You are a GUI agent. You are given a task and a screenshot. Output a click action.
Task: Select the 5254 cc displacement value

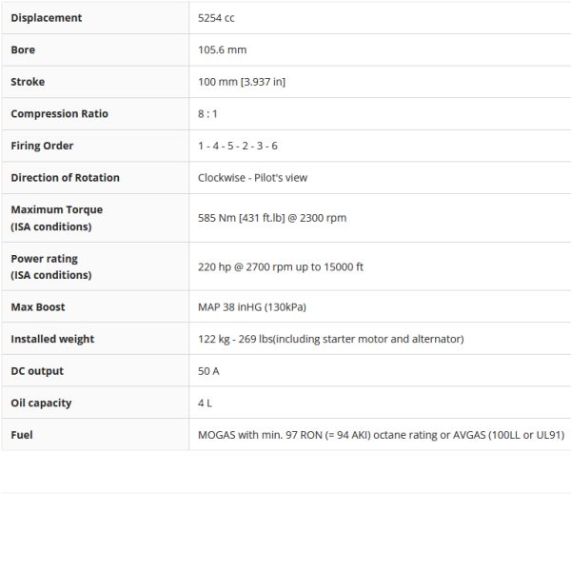tap(216, 18)
